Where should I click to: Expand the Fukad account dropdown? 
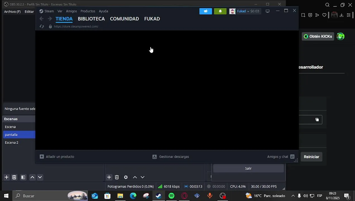pyautogui.click(x=248, y=11)
